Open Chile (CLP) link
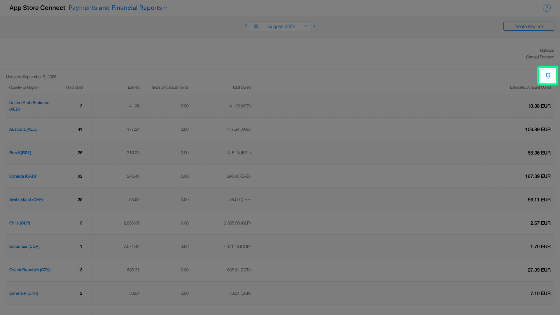Viewport: 560px width, 315px height. (20, 223)
